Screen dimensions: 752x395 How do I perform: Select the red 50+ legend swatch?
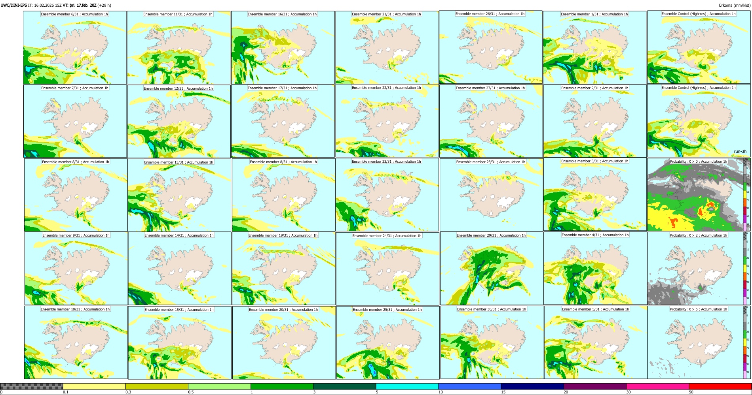click(720, 386)
